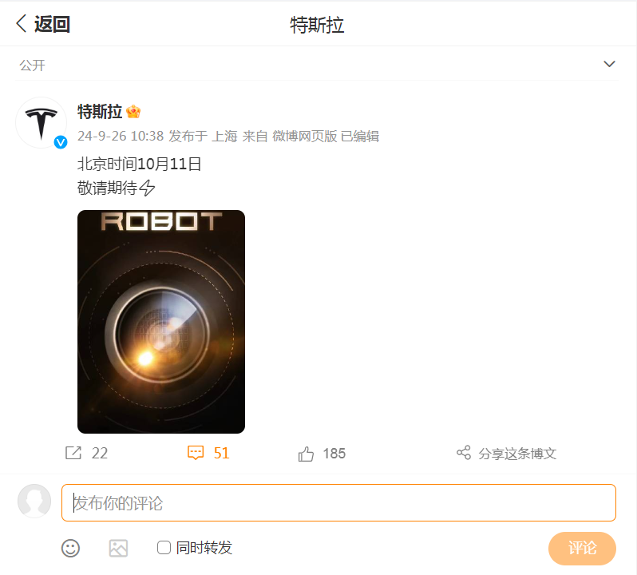
Task: Open Tesla's profile avatar
Action: 41,122
